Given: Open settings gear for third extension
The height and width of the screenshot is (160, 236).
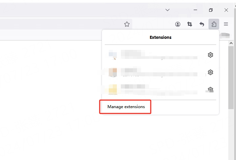Looking at the screenshot, I should pos(210,89).
